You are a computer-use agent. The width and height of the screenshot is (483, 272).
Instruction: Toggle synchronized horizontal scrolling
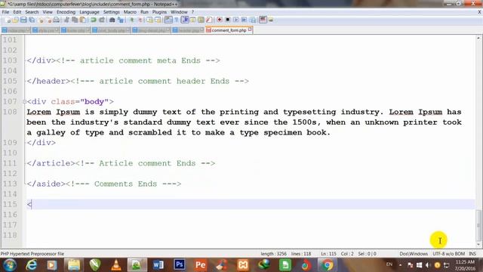click(158, 20)
